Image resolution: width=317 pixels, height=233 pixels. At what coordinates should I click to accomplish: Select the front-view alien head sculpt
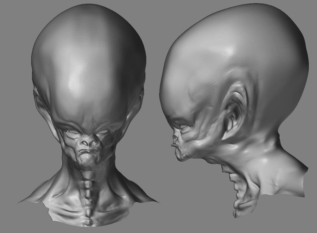89,115
